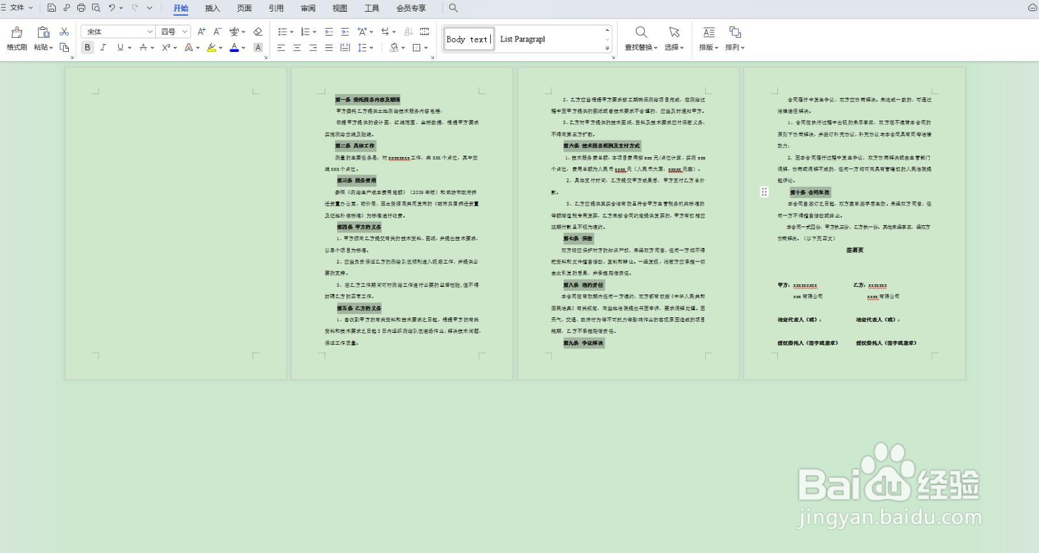Expand the borders dropdown
This screenshot has height=553, width=1039.
tap(425, 47)
